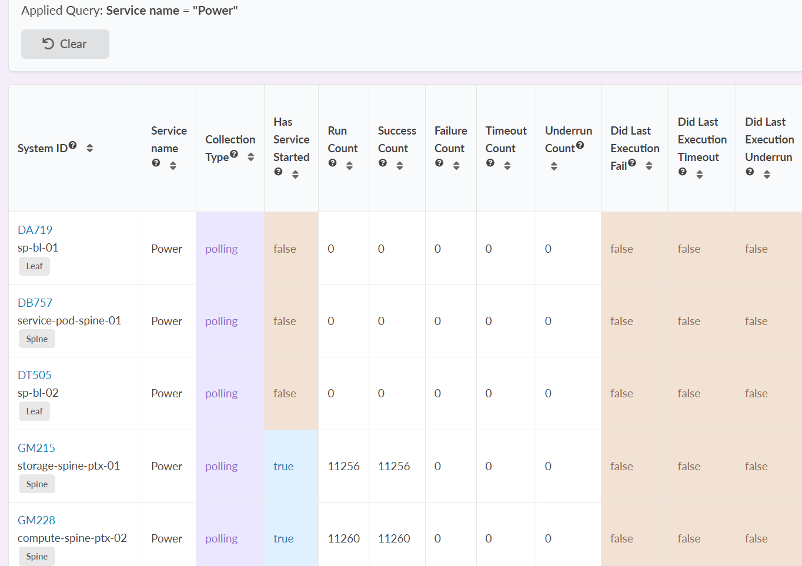
Task: Click help icon beside Underrun Count
Action: click(580, 145)
